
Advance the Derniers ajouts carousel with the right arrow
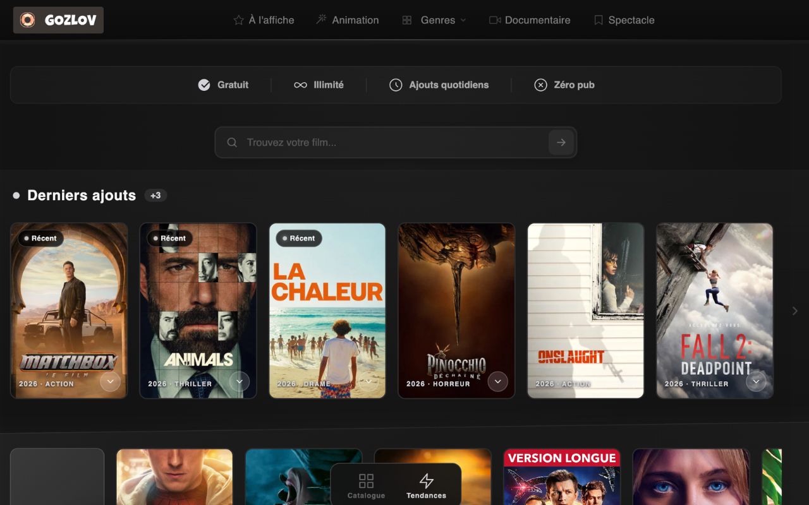pos(795,311)
